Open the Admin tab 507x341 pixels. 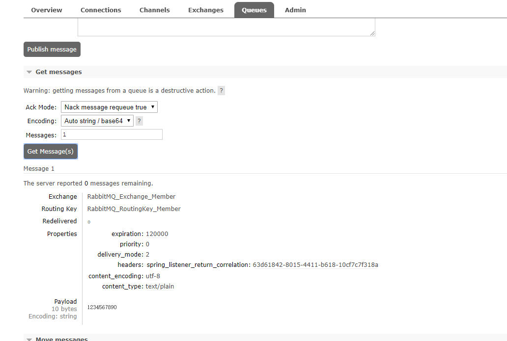[295, 10]
